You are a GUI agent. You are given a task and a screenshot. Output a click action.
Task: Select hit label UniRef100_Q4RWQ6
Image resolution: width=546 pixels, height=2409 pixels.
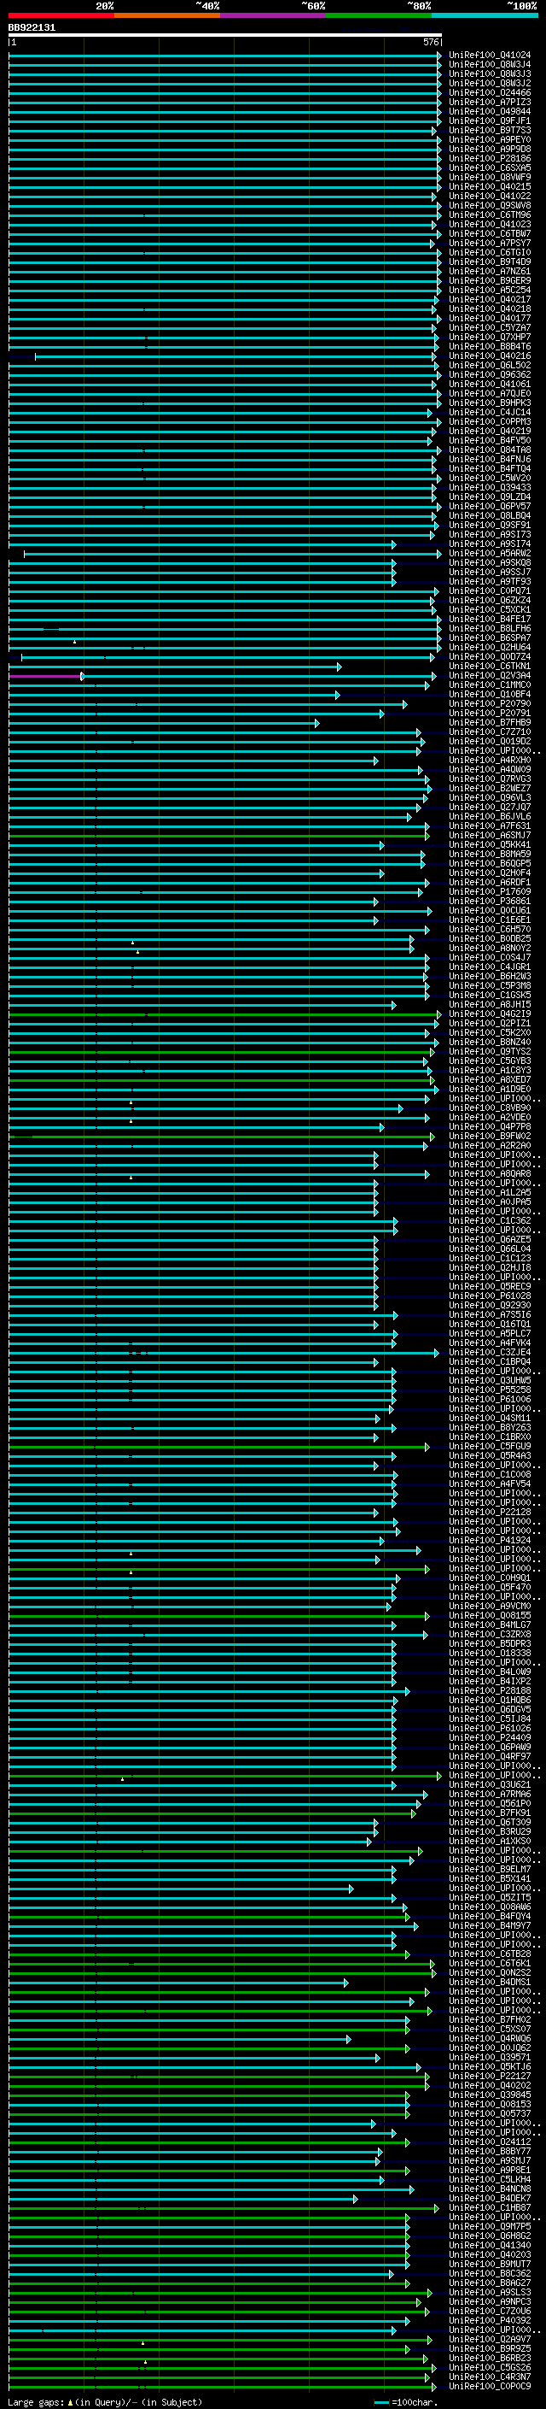[490, 2039]
